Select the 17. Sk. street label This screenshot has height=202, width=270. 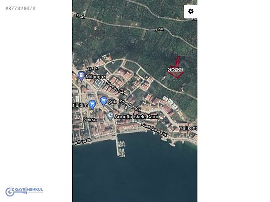(x=93, y=69)
